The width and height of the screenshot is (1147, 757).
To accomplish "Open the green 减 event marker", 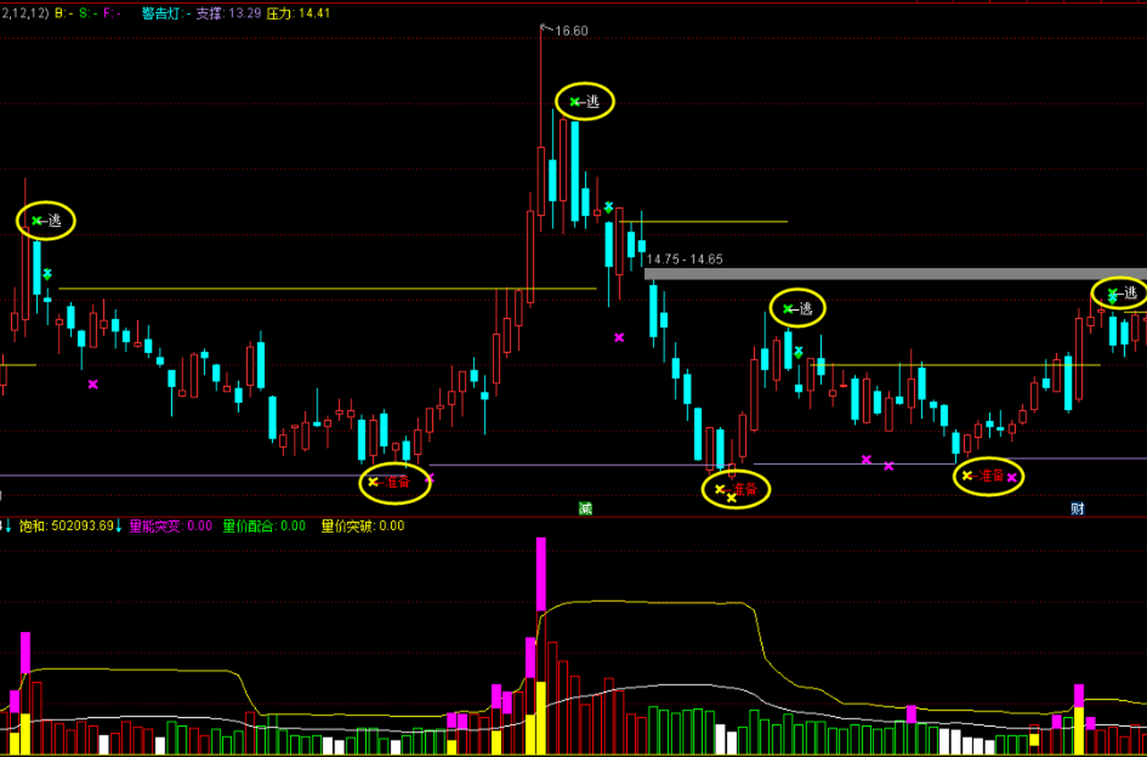I will [585, 508].
